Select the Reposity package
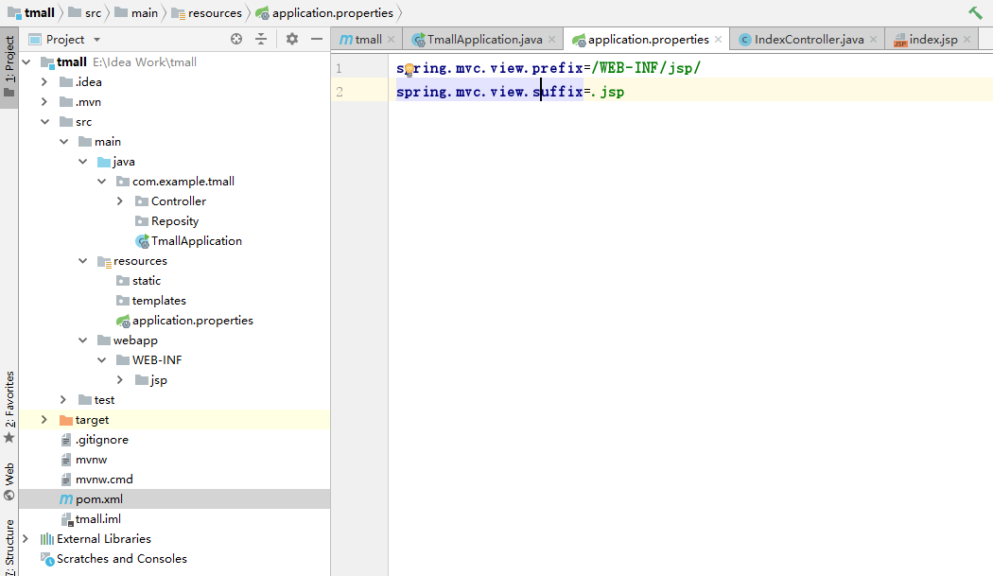This screenshot has width=993, height=576. tap(167, 221)
